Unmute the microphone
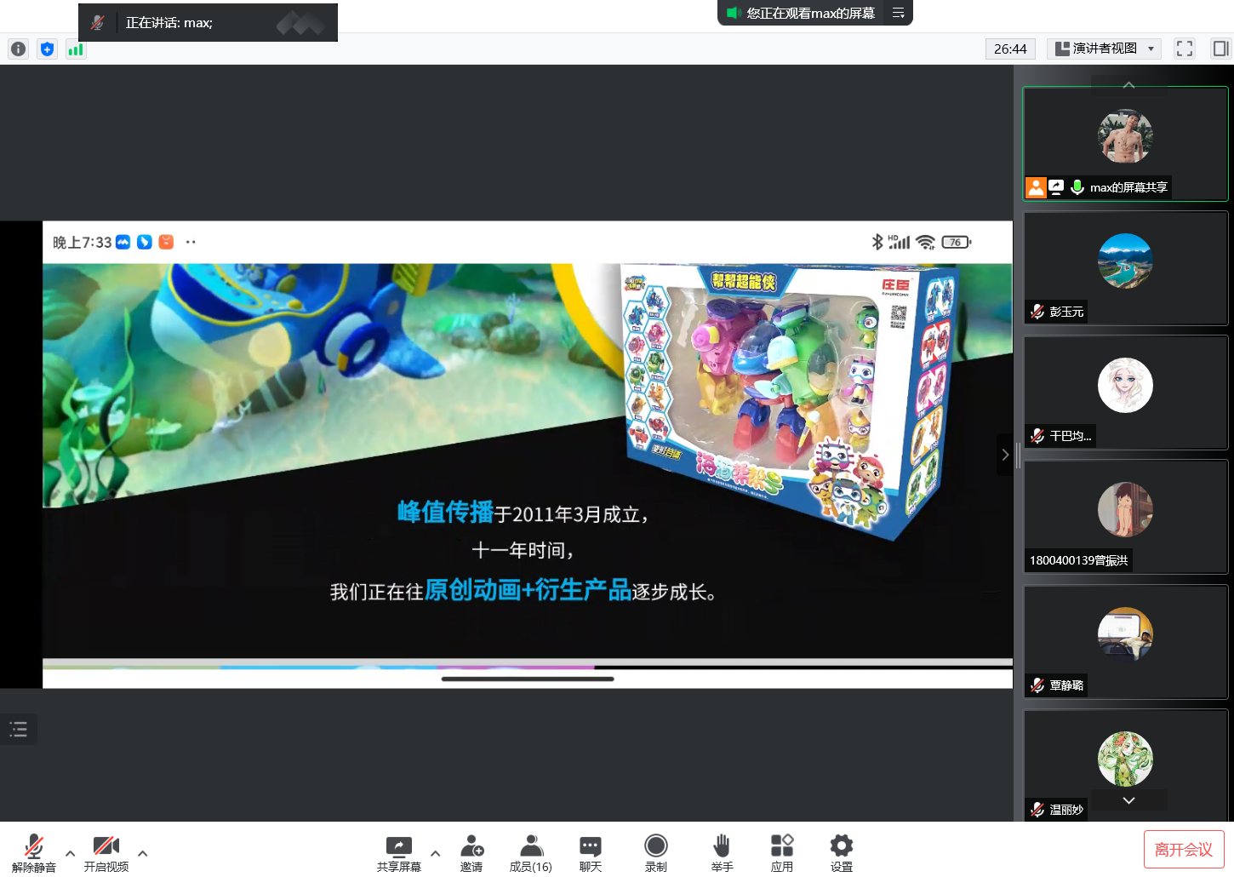Image resolution: width=1234 pixels, height=877 pixels. 34,852
